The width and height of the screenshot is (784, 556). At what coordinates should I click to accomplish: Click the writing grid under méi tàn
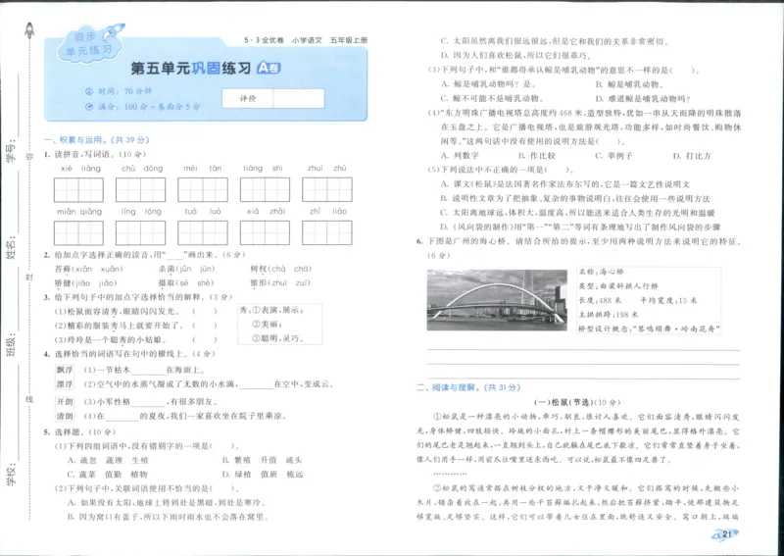203,189
